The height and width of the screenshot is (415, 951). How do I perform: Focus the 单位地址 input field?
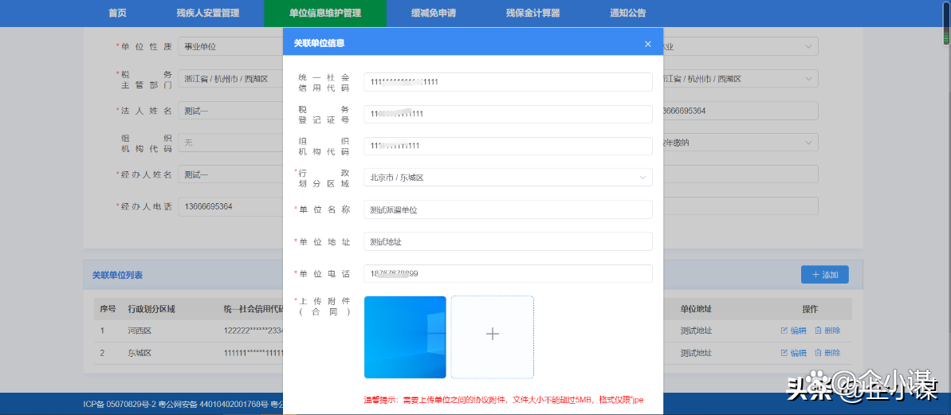[x=508, y=241]
